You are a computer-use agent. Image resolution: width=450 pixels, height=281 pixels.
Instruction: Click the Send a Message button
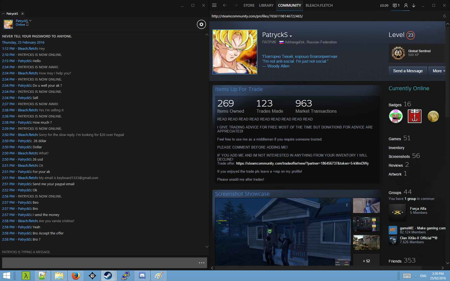click(408, 71)
